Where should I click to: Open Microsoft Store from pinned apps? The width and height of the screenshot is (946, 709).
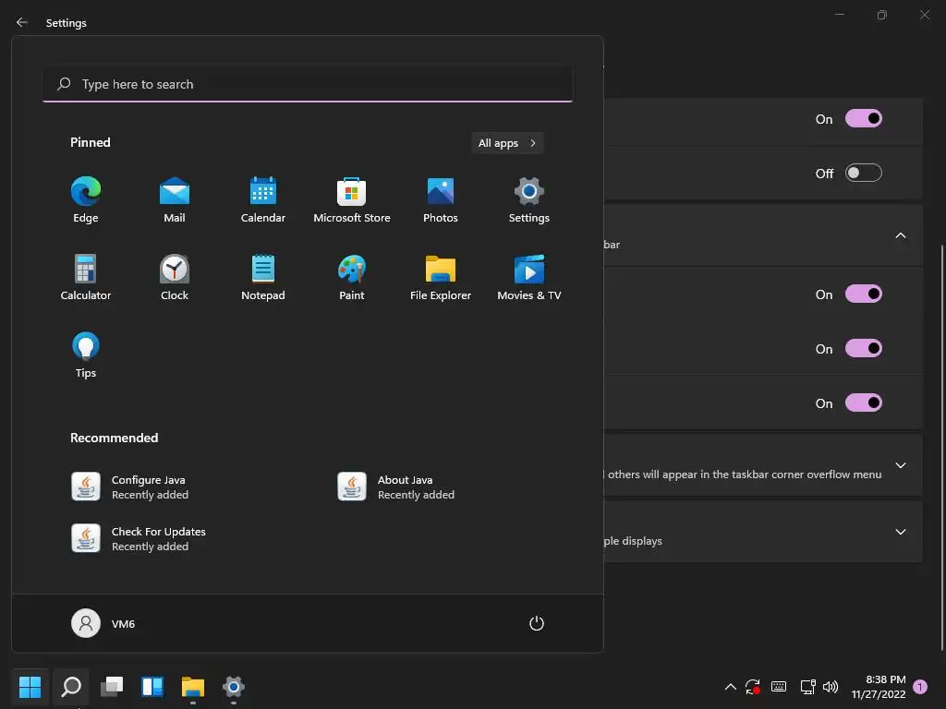(x=352, y=200)
